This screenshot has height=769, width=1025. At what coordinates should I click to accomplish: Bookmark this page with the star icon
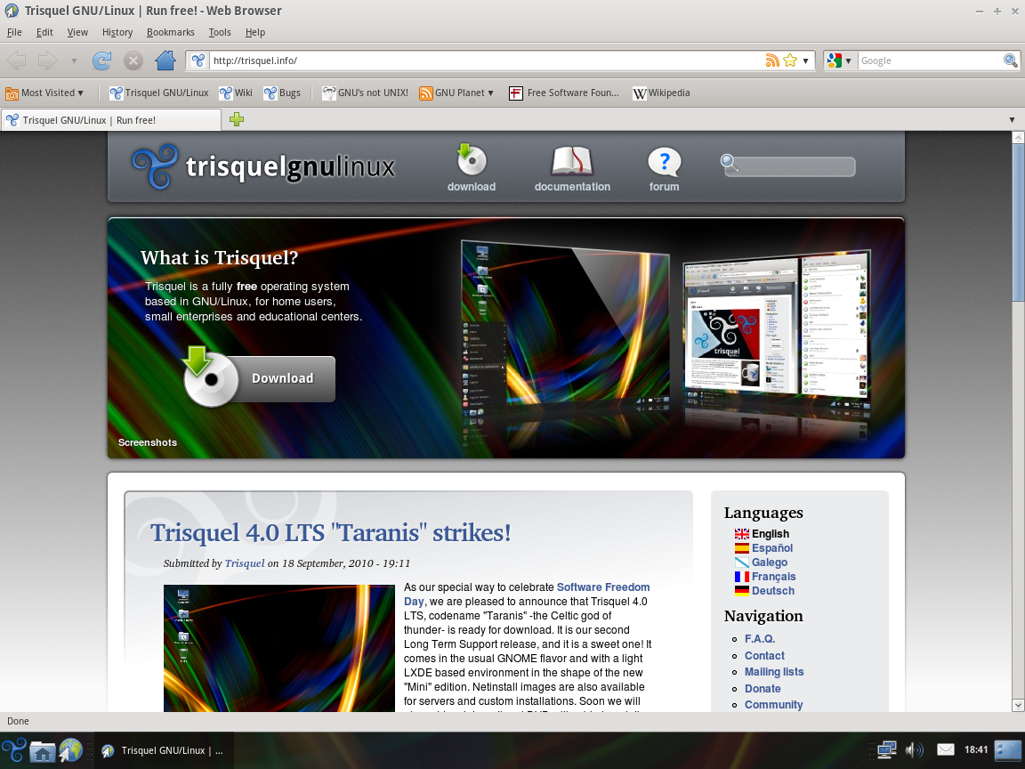tap(790, 61)
